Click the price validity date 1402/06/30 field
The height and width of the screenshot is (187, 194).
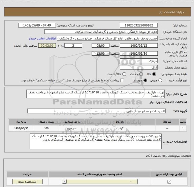coord(139,54)
